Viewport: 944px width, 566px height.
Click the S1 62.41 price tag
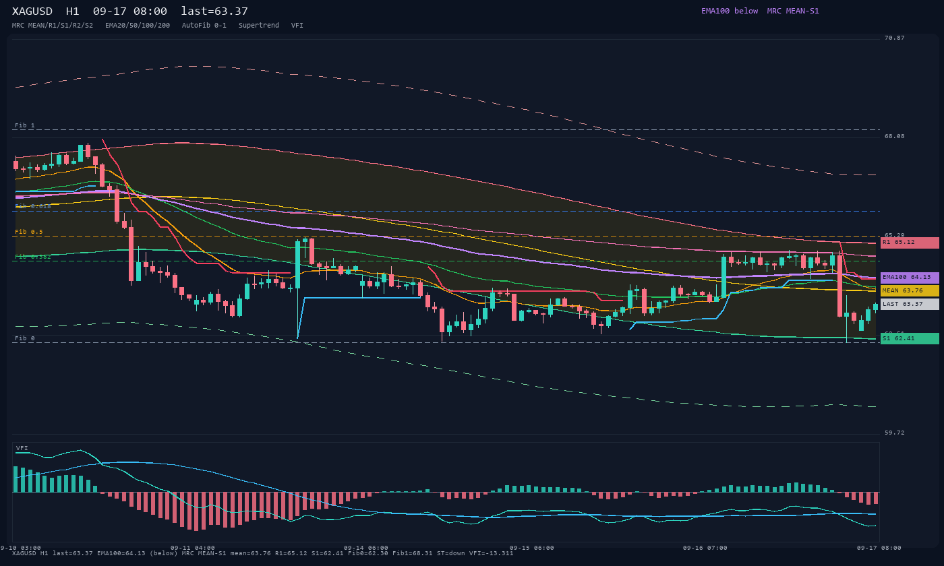[x=910, y=338]
